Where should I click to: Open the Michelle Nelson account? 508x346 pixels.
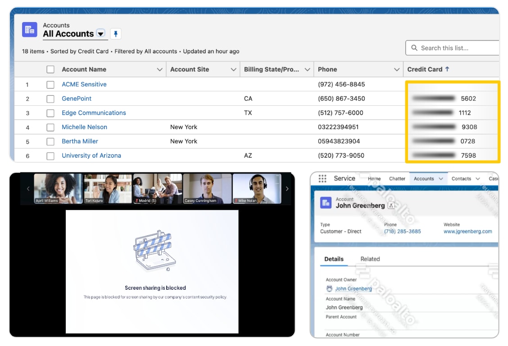[x=84, y=127]
